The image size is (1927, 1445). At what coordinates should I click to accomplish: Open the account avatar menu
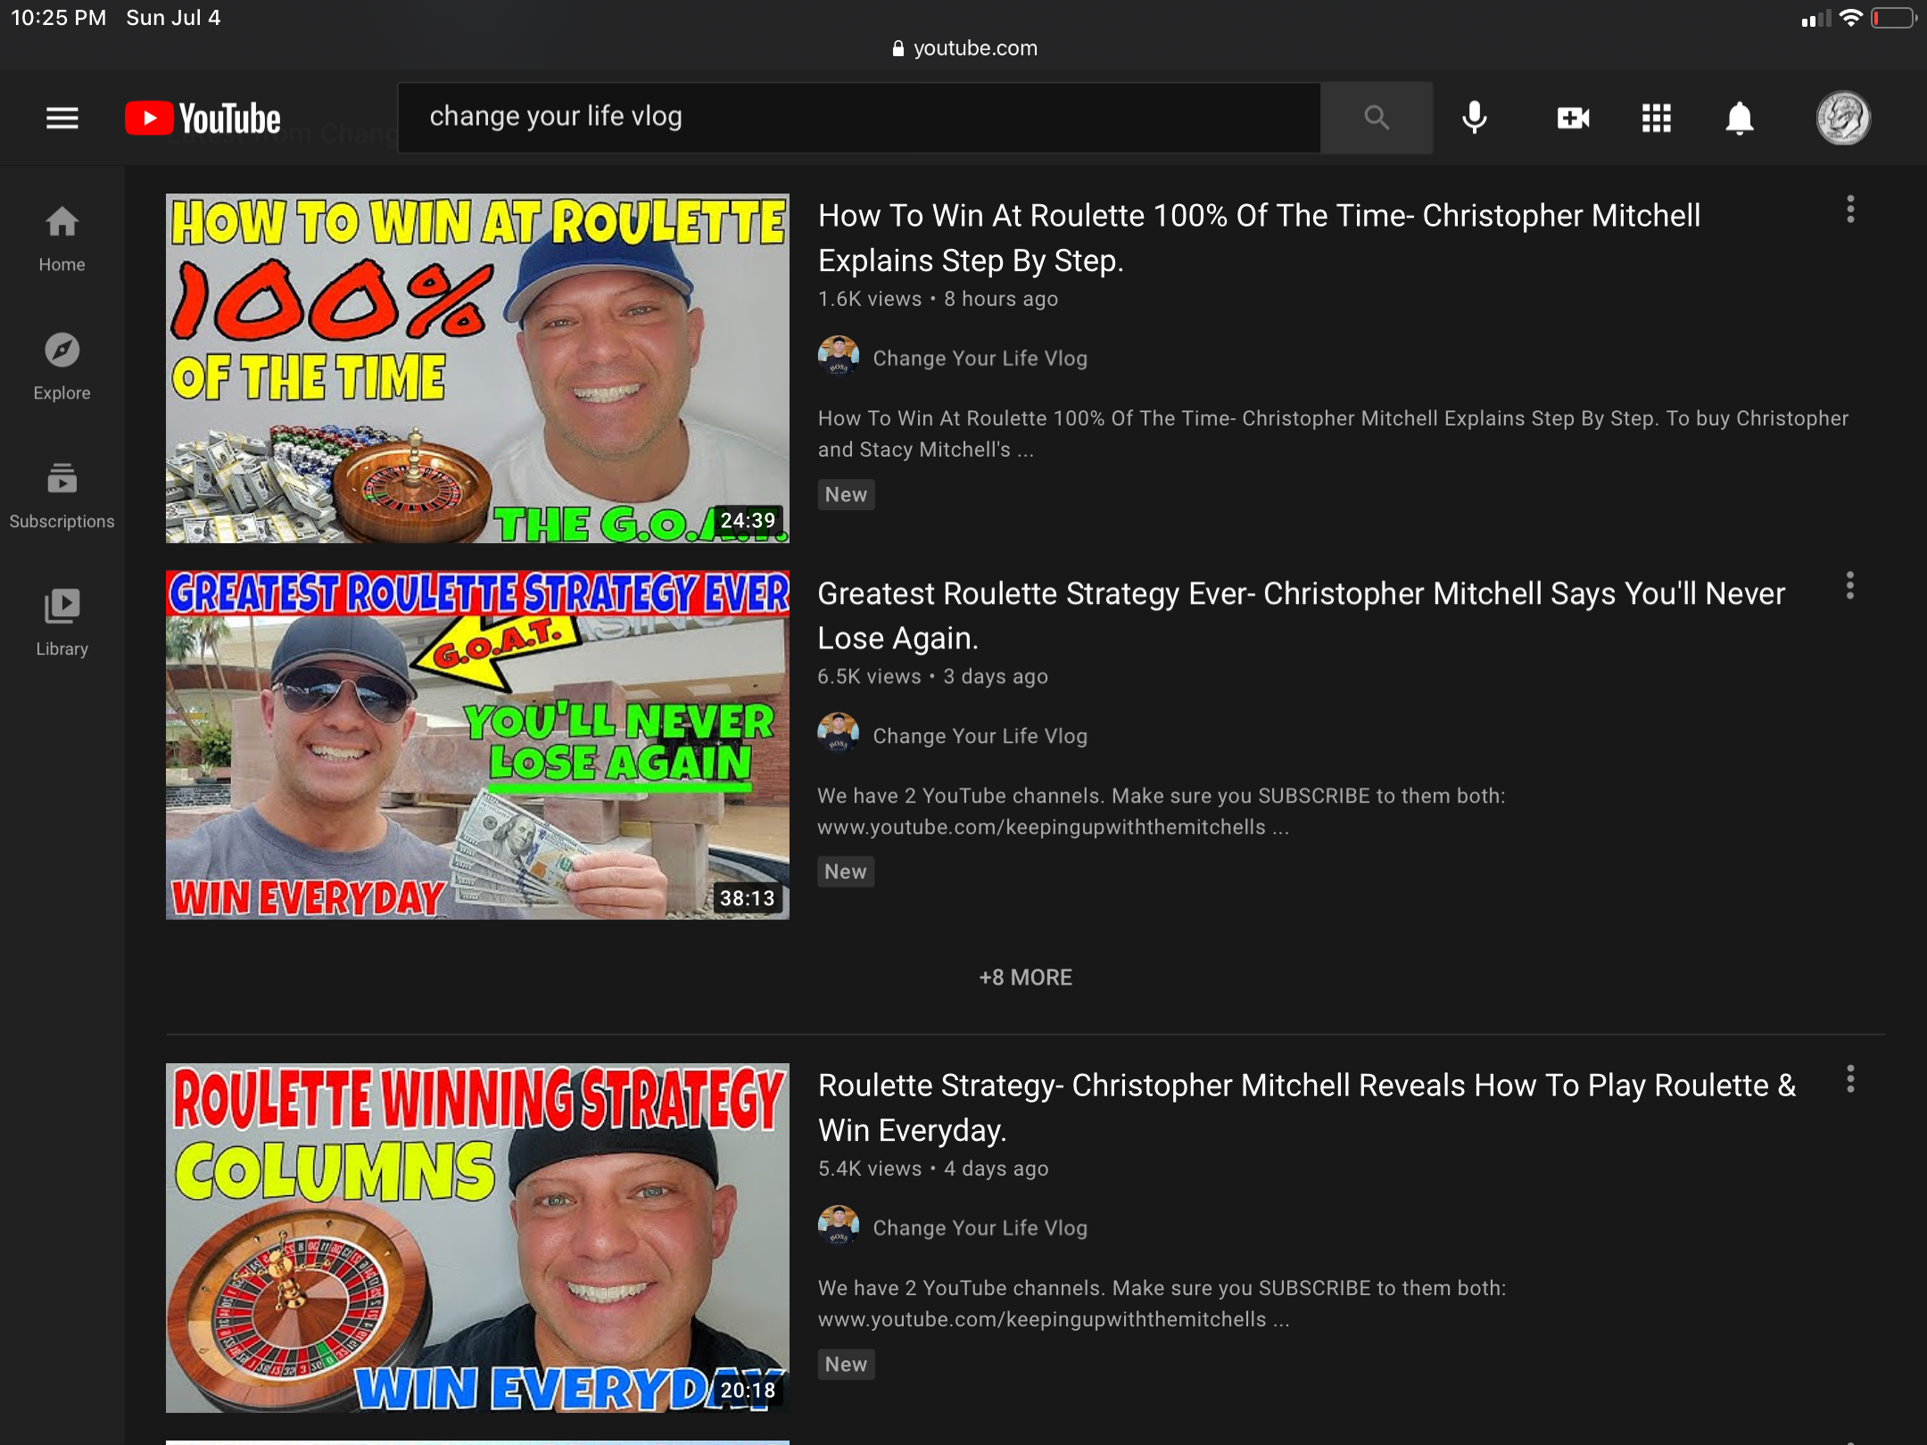(1843, 118)
